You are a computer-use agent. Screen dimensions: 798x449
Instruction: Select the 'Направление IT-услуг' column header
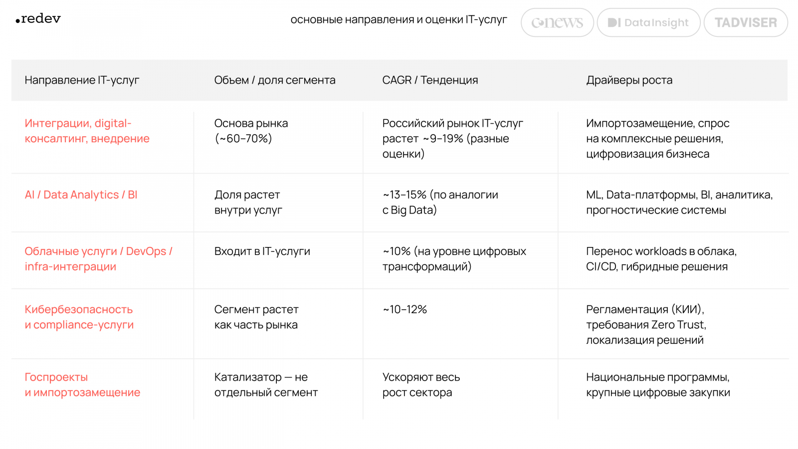[x=82, y=80]
